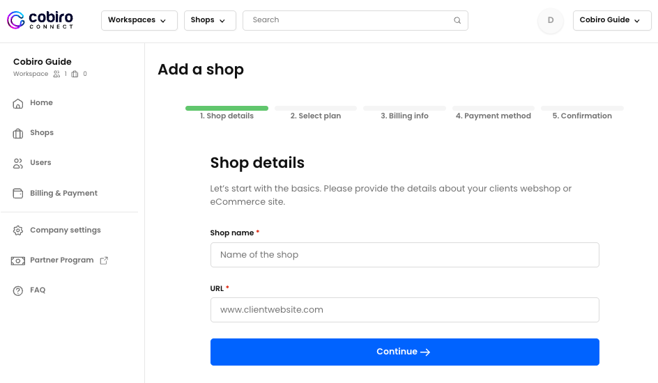Open the Home sidebar icon
Viewport: 658px width, 383px height.
[x=17, y=103]
